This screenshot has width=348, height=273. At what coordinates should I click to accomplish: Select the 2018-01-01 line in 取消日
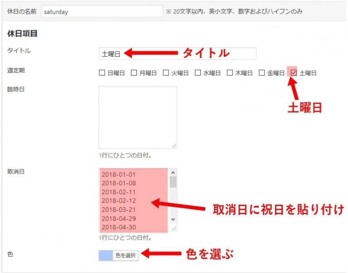[118, 174]
